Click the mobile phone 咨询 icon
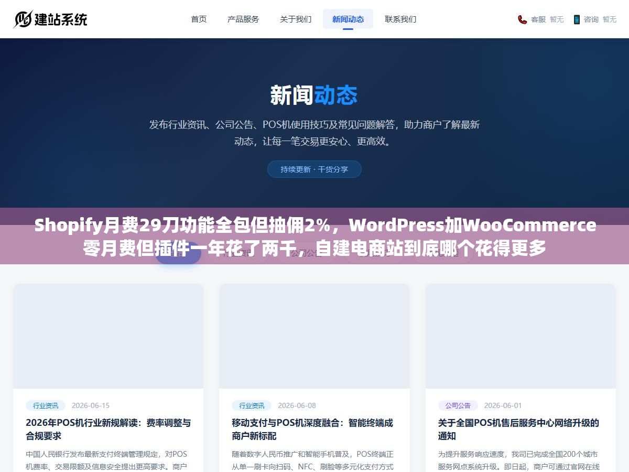This screenshot has height=472, width=629. pyautogui.click(x=577, y=19)
